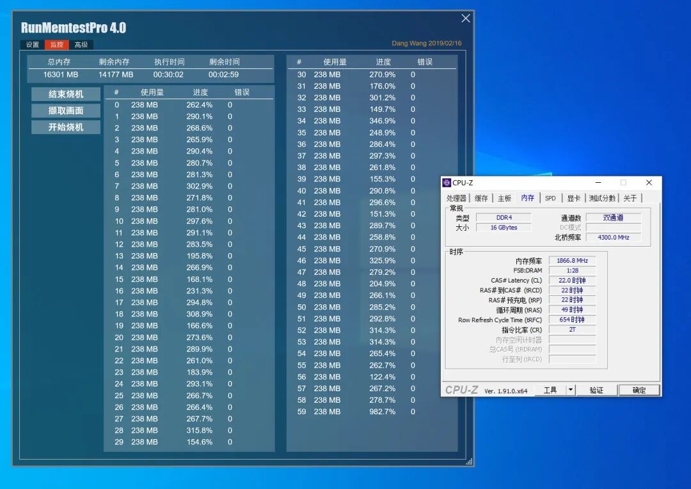Click the 验证 (Validate) button in CPU-Z
691x489 pixels.
click(596, 390)
